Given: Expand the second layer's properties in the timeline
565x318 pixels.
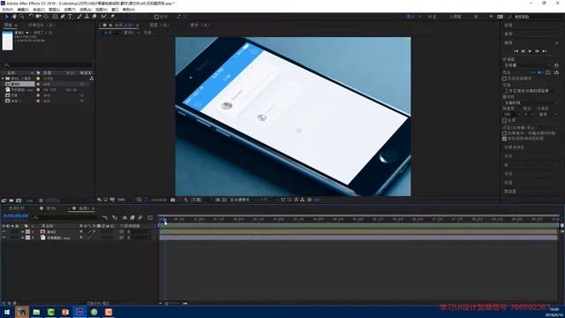Looking at the screenshot, I should (23, 238).
